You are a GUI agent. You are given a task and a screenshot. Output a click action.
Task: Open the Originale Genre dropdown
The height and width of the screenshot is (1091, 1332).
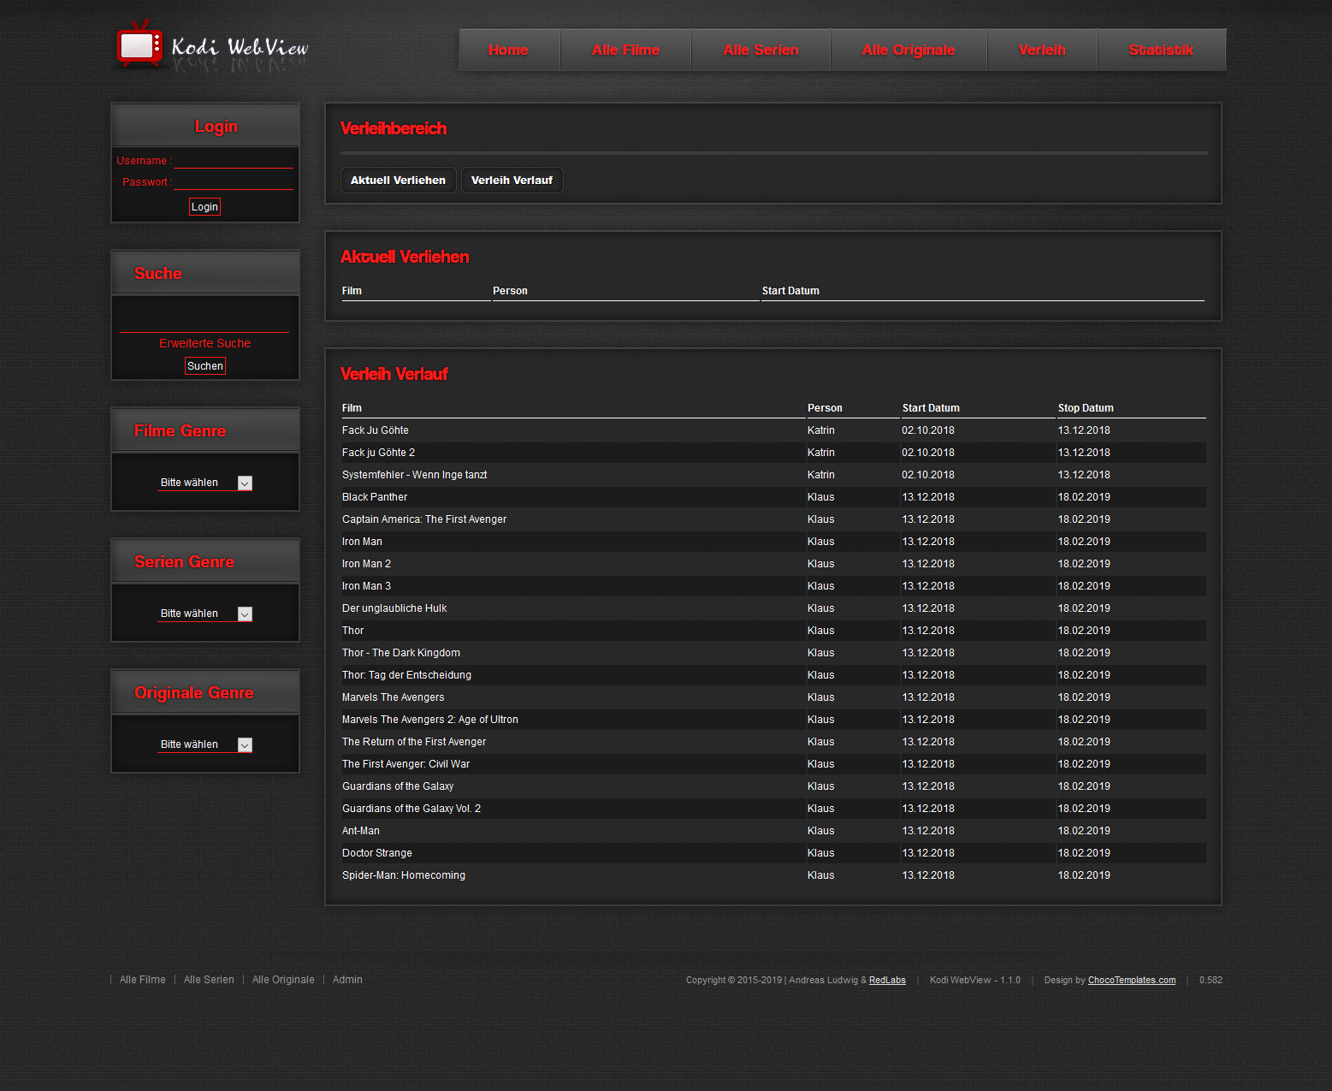204,744
